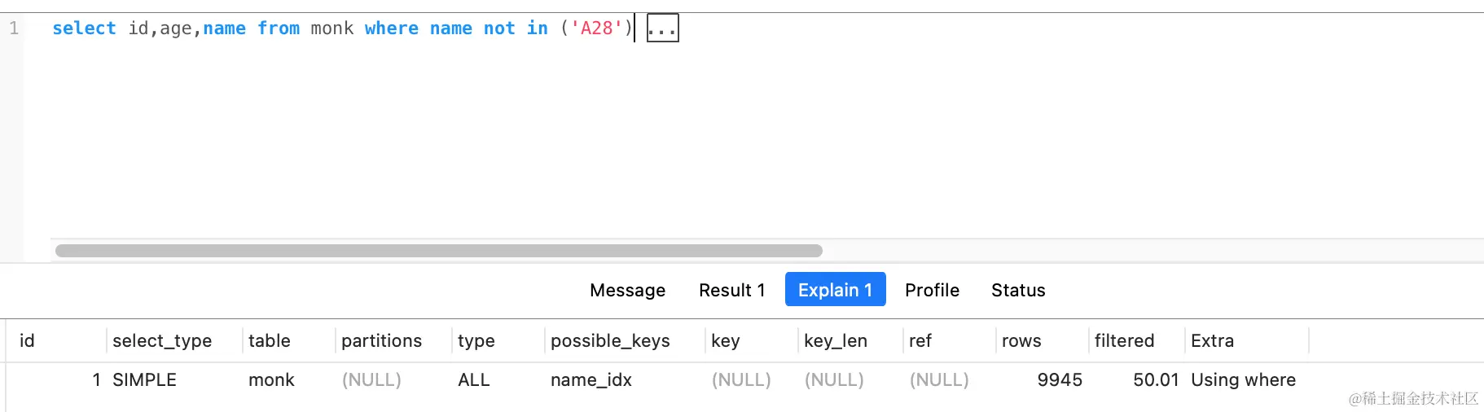Select the SIMPLE cell in select_type

pyautogui.click(x=144, y=379)
